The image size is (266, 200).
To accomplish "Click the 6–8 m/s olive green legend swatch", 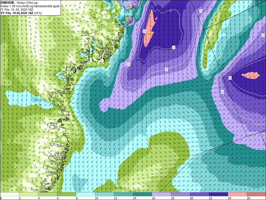I will (x=66, y=194).
